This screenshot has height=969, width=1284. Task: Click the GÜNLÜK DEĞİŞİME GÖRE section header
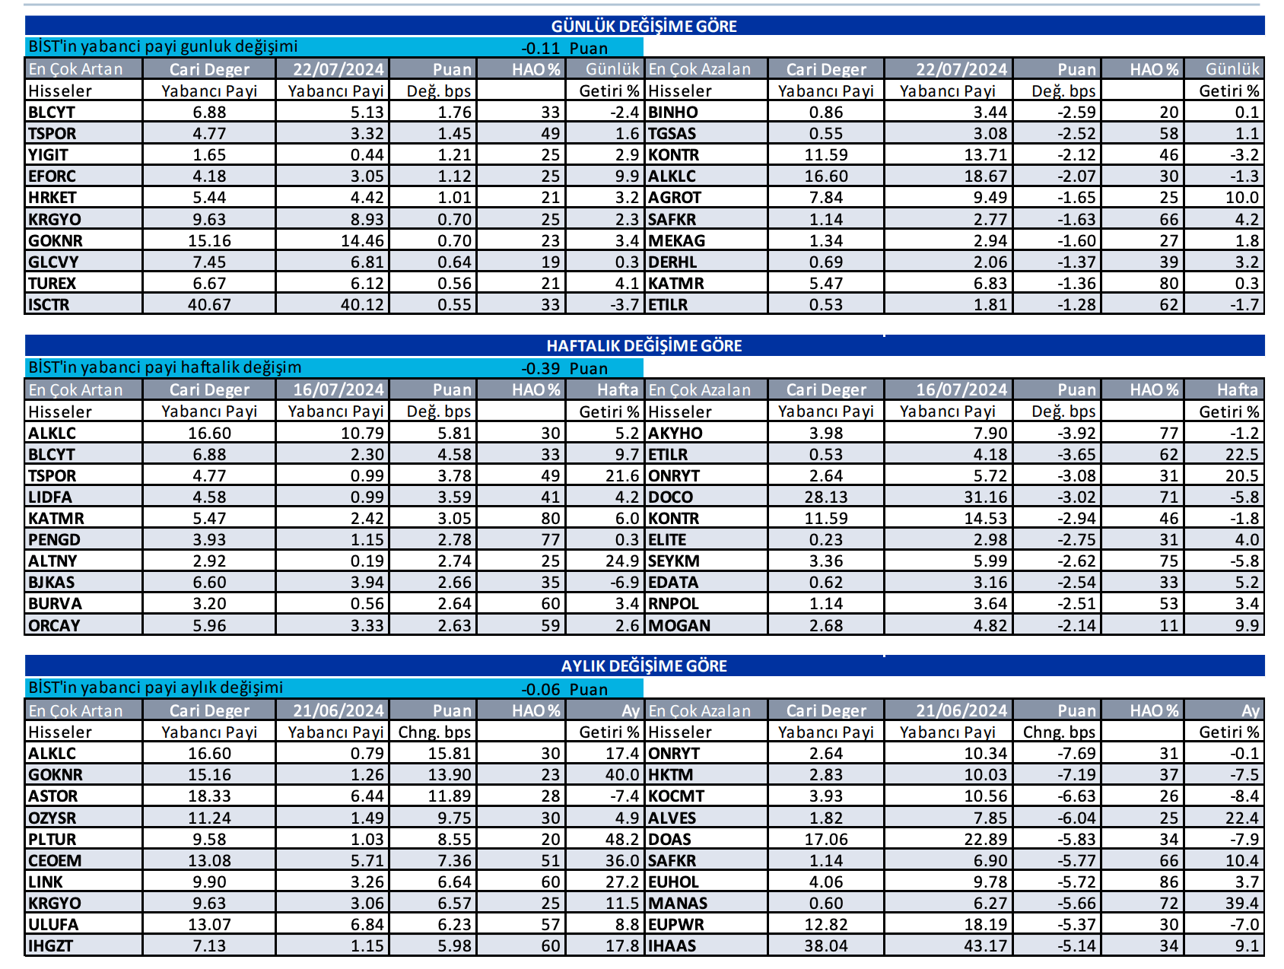pyautogui.click(x=644, y=26)
